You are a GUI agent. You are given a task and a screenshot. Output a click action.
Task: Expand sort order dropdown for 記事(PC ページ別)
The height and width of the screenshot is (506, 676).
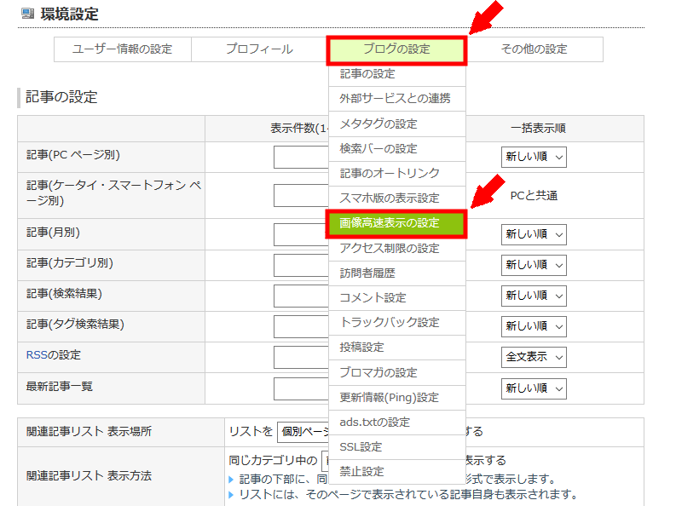[x=534, y=158]
